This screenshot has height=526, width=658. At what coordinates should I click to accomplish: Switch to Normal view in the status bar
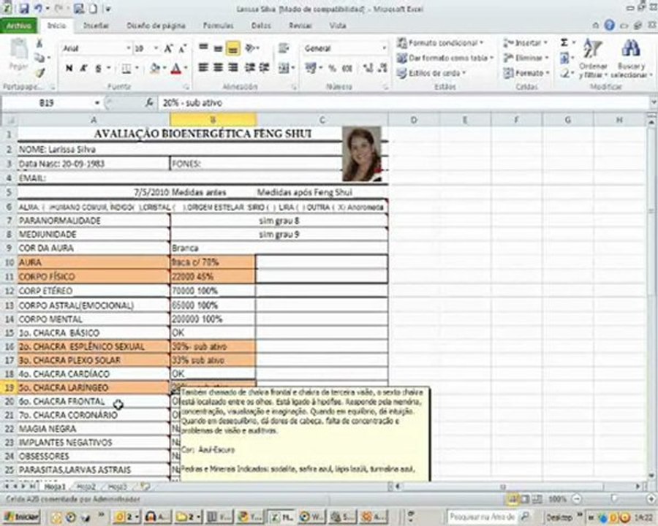[x=513, y=499]
